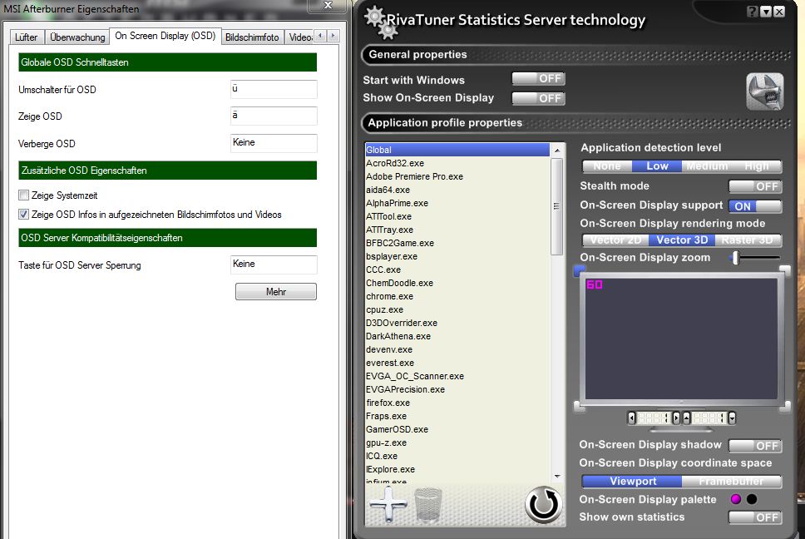Set detection level to None
Image resolution: width=805 pixels, height=539 pixels.
pos(607,166)
